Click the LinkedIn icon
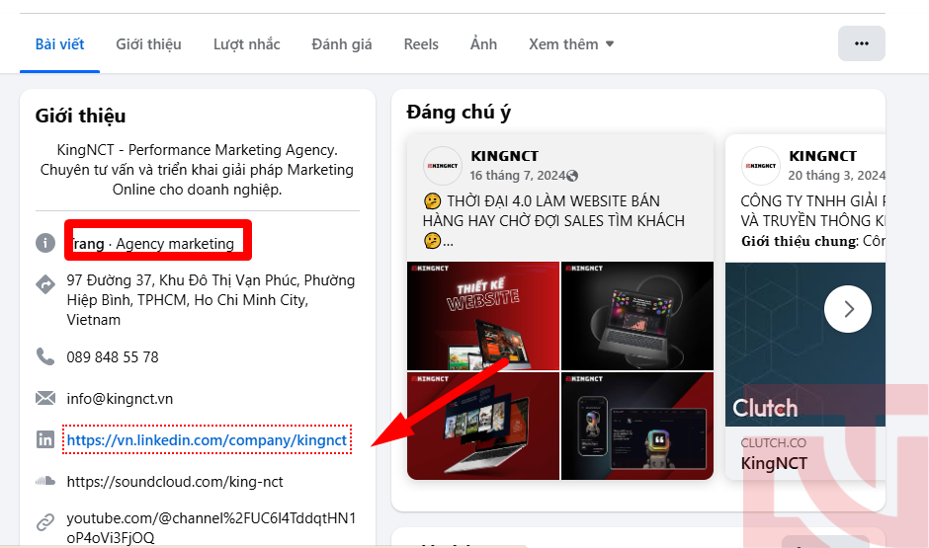Screen dimensions: 929x548 [x=45, y=439]
